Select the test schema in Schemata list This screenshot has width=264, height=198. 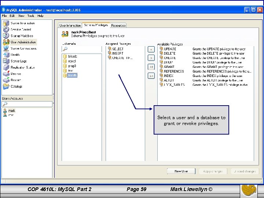(x=70, y=70)
